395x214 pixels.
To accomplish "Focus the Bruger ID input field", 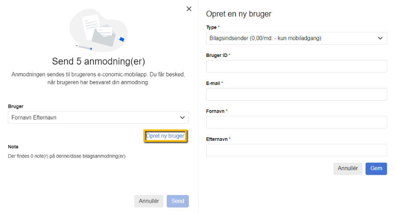I will coord(297,66).
